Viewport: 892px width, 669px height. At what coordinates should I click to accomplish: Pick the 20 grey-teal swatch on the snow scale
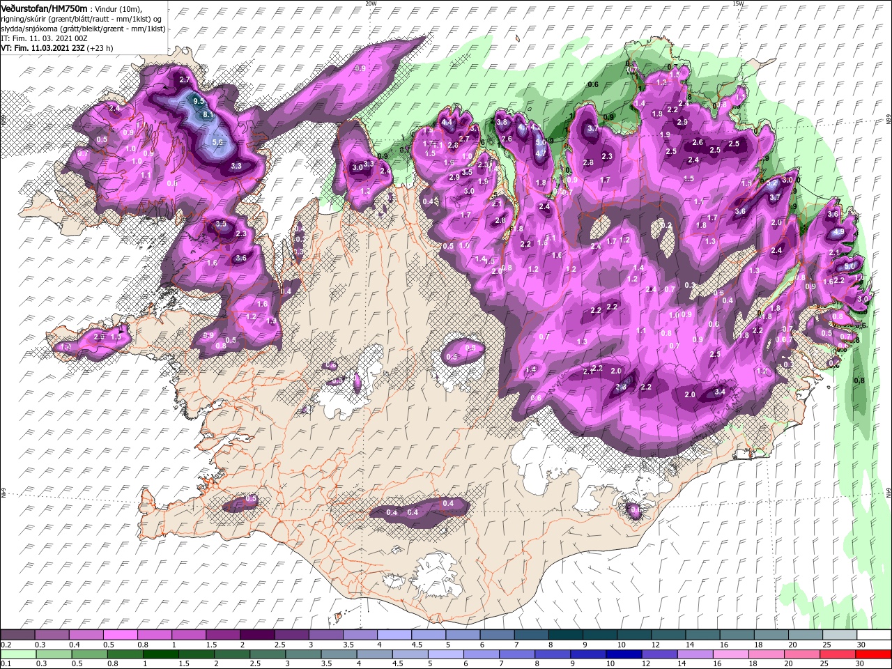pyautogui.click(x=806, y=634)
